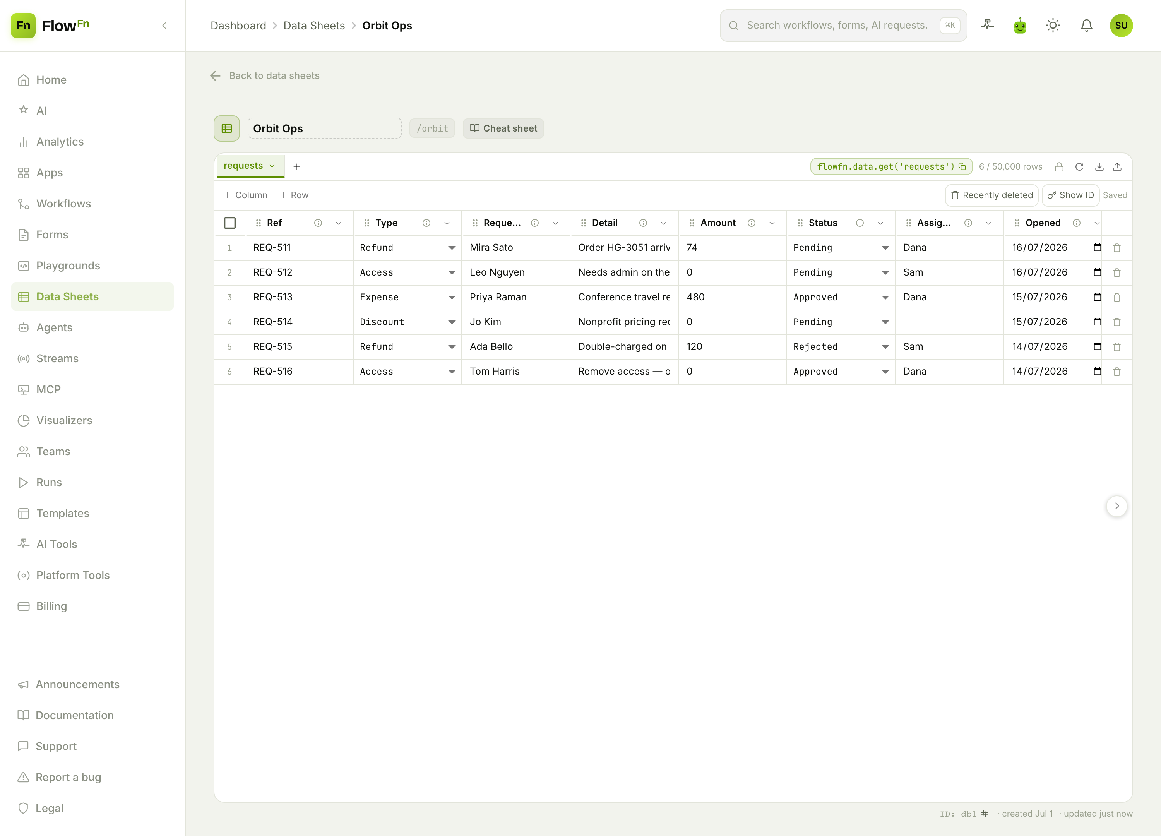Show info for the Ref column
The image size is (1161, 836).
coord(318,223)
